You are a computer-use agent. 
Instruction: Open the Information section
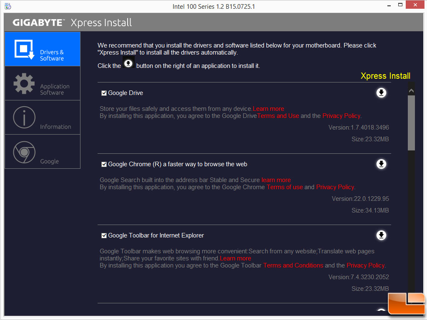43,117
